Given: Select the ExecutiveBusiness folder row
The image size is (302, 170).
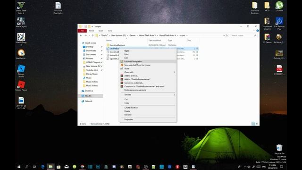Looking at the screenshot, I should click(152, 45).
